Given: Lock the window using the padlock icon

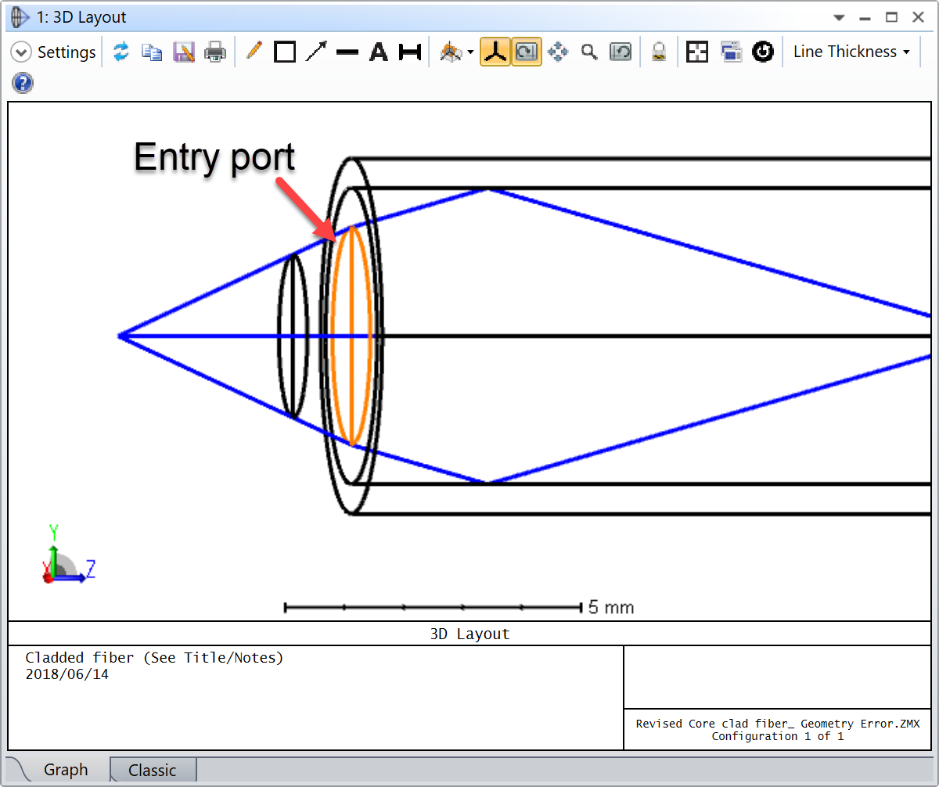Looking at the screenshot, I should pos(659,52).
